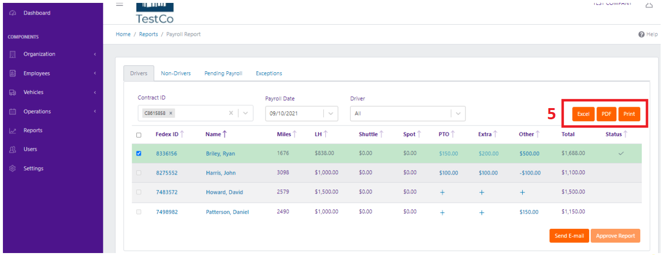Go to Home breadcrumb link
Viewport: 665px width, 255px height.
pyautogui.click(x=123, y=34)
